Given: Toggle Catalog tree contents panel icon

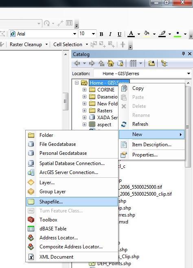Looking at the screenshot, I should [x=164, y=63].
